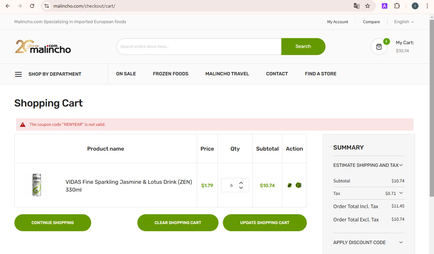
Task: Click the SUMMARY heading
Action: (x=348, y=147)
